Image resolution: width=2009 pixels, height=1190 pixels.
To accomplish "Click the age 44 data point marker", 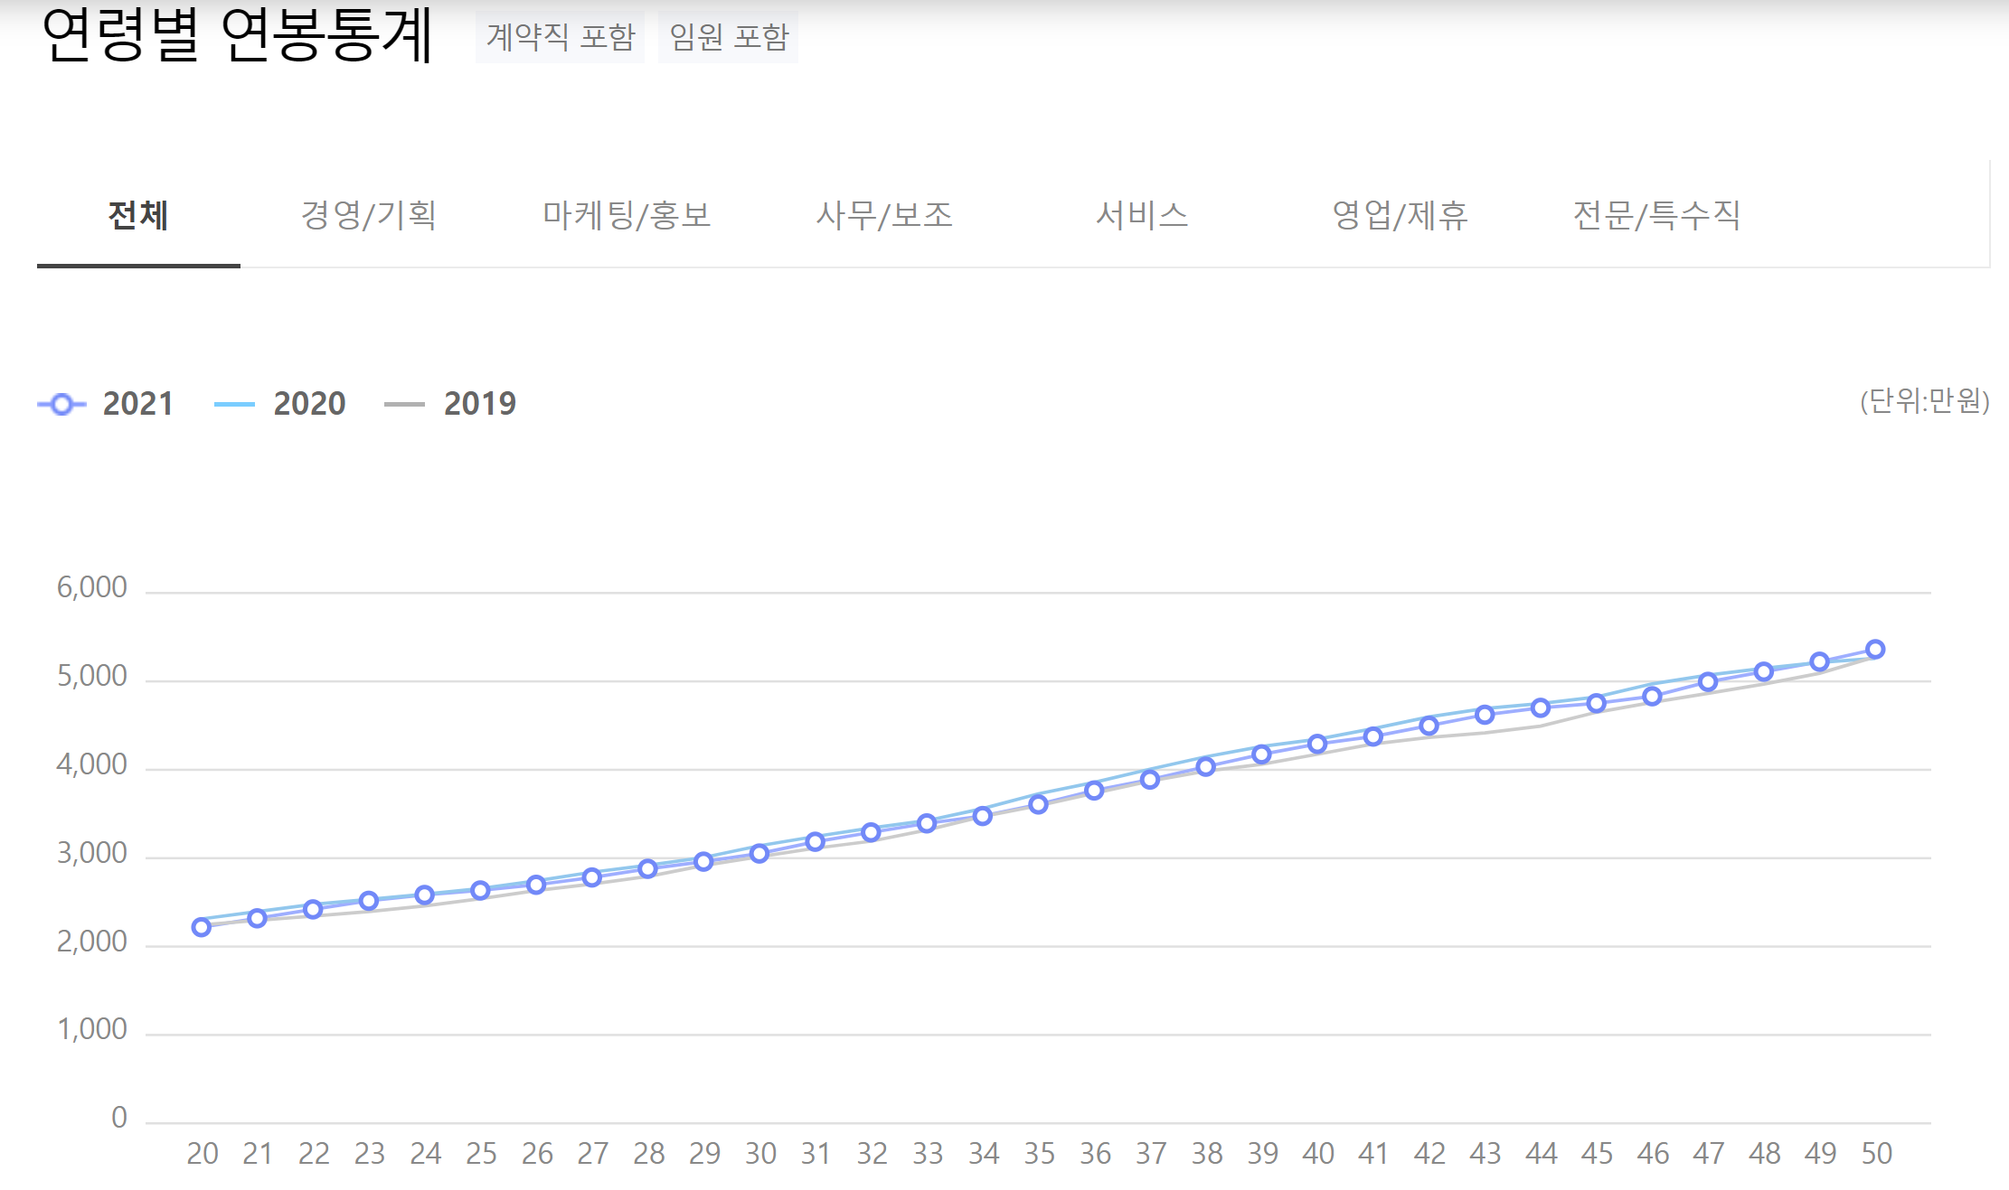I will [1541, 707].
